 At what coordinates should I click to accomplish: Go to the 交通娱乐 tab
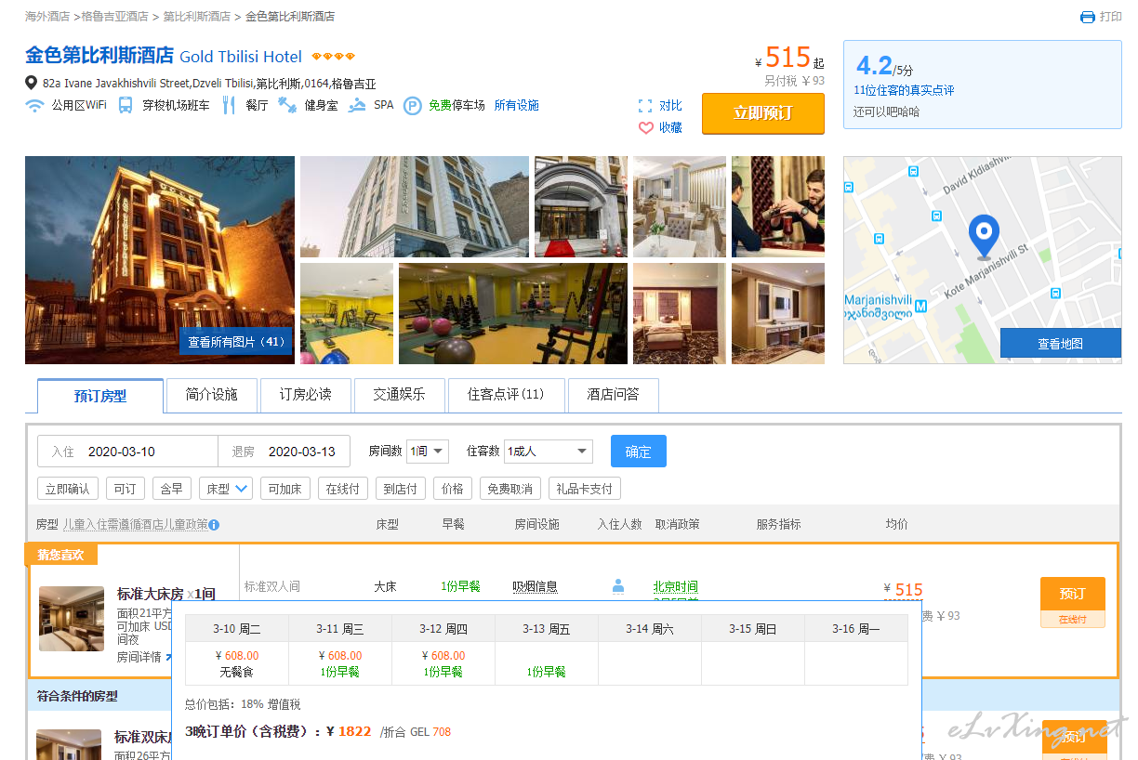(x=400, y=395)
